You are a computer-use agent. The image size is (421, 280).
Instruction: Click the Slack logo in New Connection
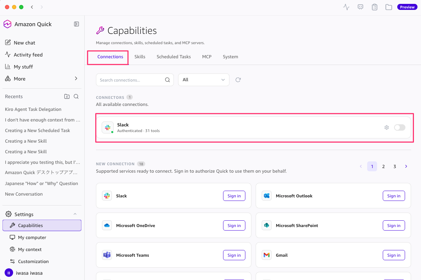point(107,196)
